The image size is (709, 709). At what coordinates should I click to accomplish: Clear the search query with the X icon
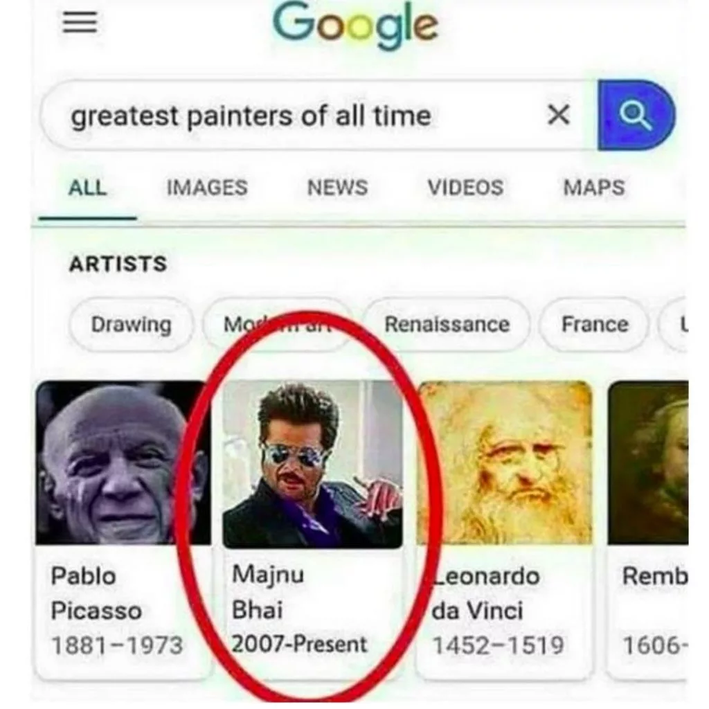point(557,116)
